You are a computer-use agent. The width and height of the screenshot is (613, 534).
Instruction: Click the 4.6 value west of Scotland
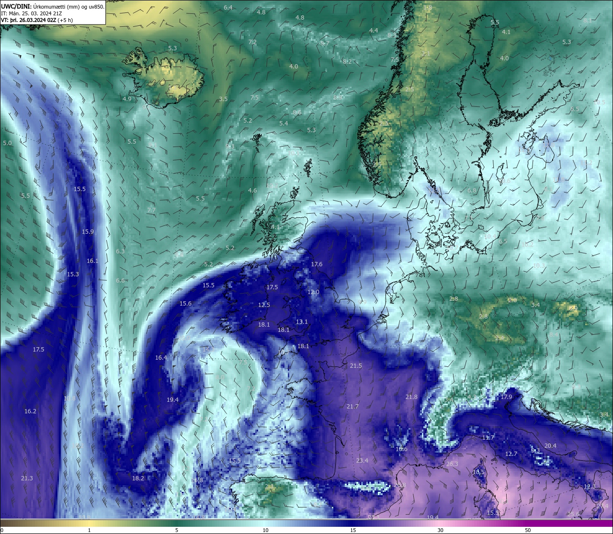coord(252,191)
